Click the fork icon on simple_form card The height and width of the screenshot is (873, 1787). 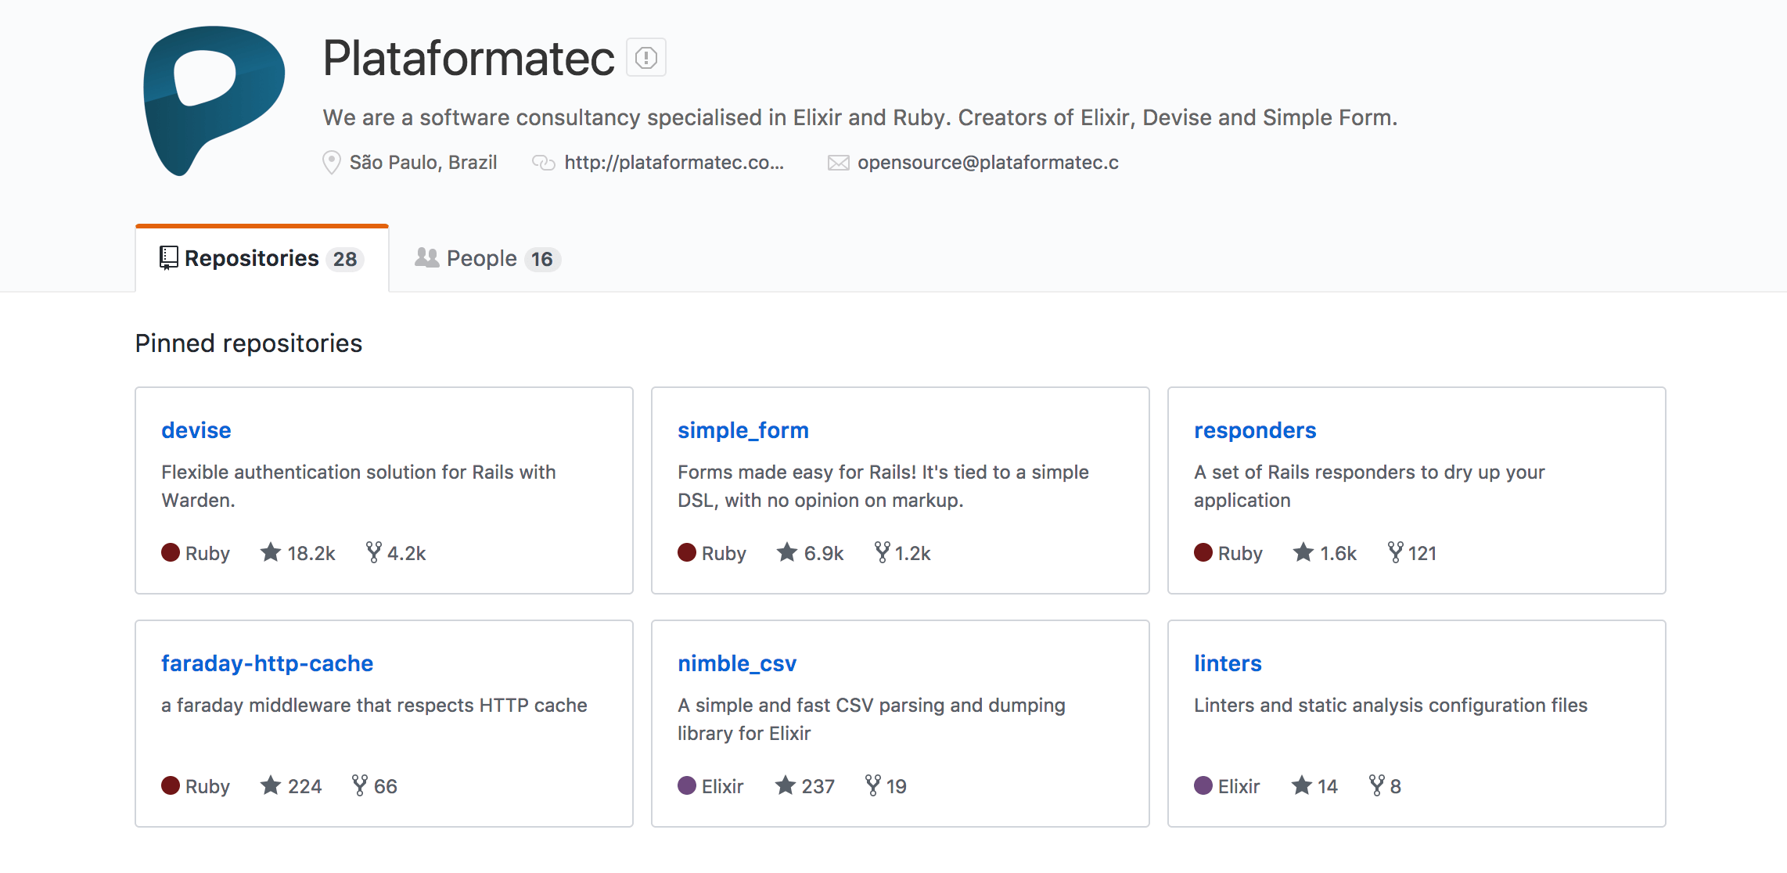pos(883,552)
